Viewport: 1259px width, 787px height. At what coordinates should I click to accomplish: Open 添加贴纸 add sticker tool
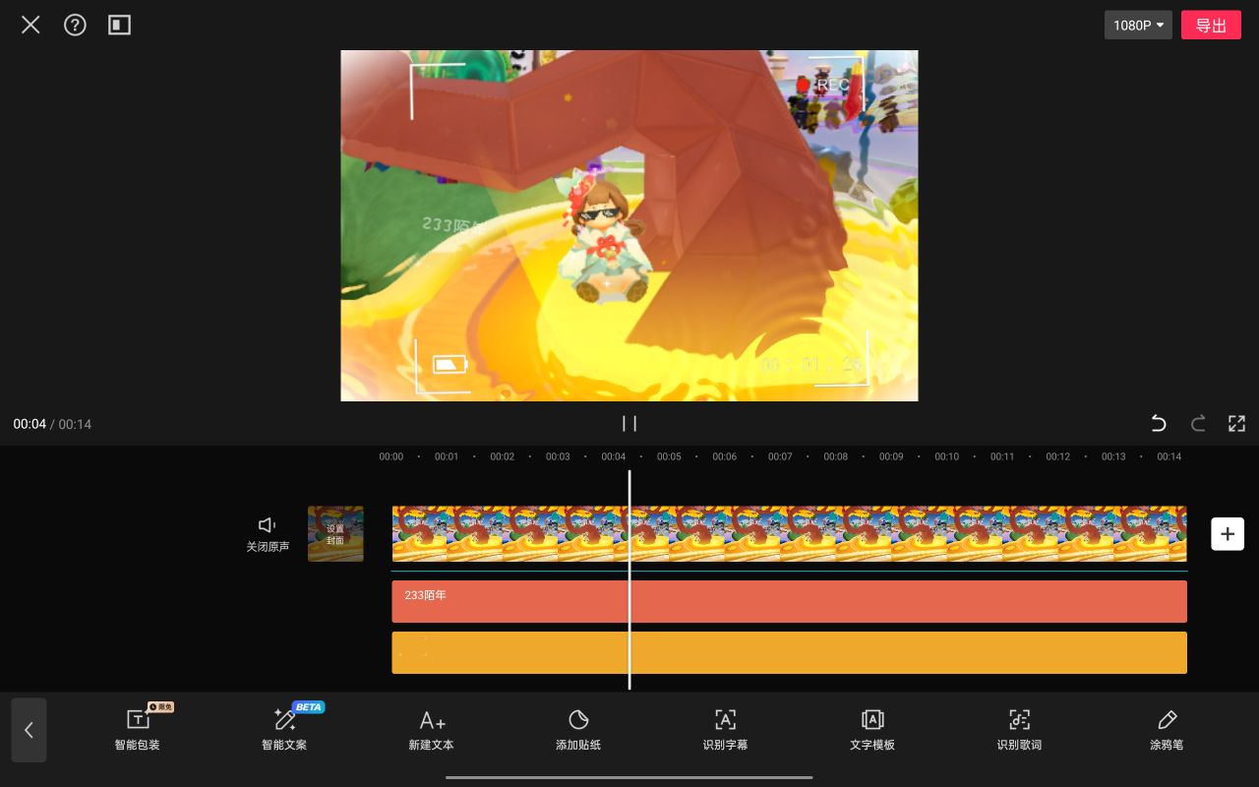(x=578, y=730)
